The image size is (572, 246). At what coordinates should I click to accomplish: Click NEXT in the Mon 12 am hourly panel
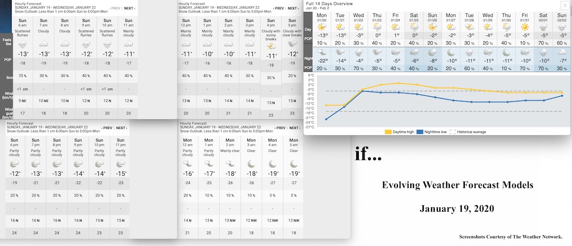click(x=295, y=128)
